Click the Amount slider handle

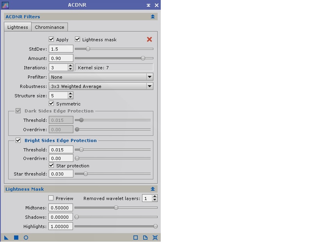tap(143, 58)
